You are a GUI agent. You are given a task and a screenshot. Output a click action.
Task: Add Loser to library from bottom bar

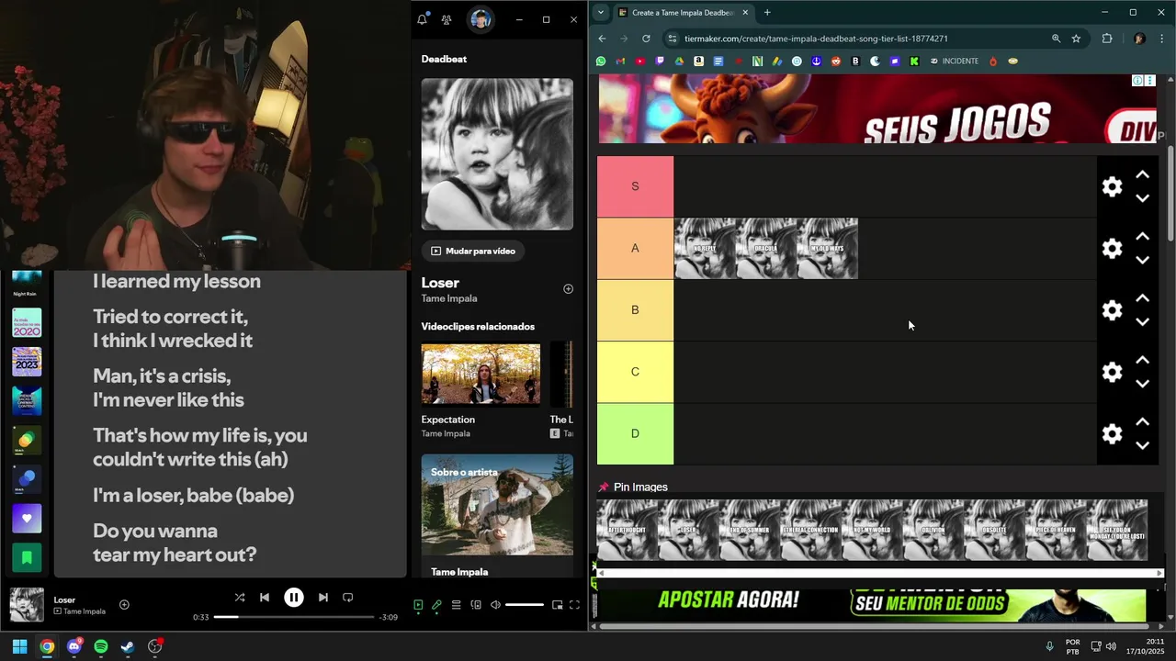click(x=124, y=605)
